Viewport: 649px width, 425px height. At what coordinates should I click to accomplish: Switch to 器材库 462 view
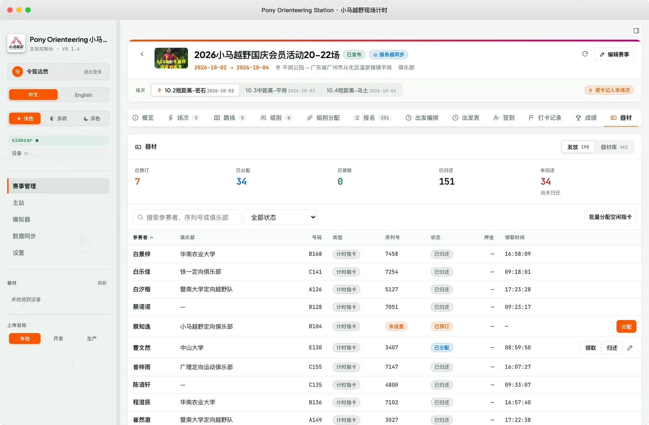pos(614,147)
